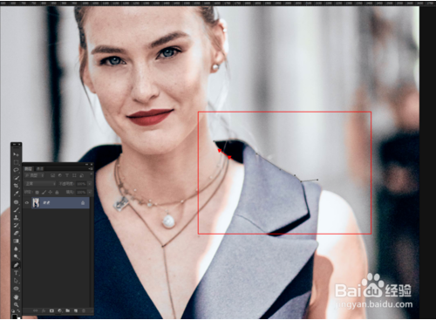Reset default foreground and background colors
The width and height of the screenshot is (436, 320).
(13, 311)
